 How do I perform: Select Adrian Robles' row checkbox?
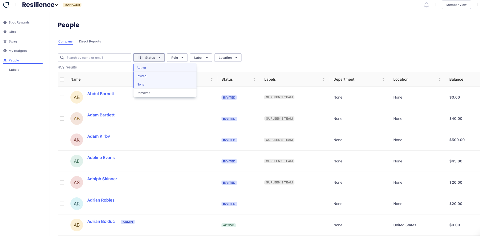tap(62, 204)
